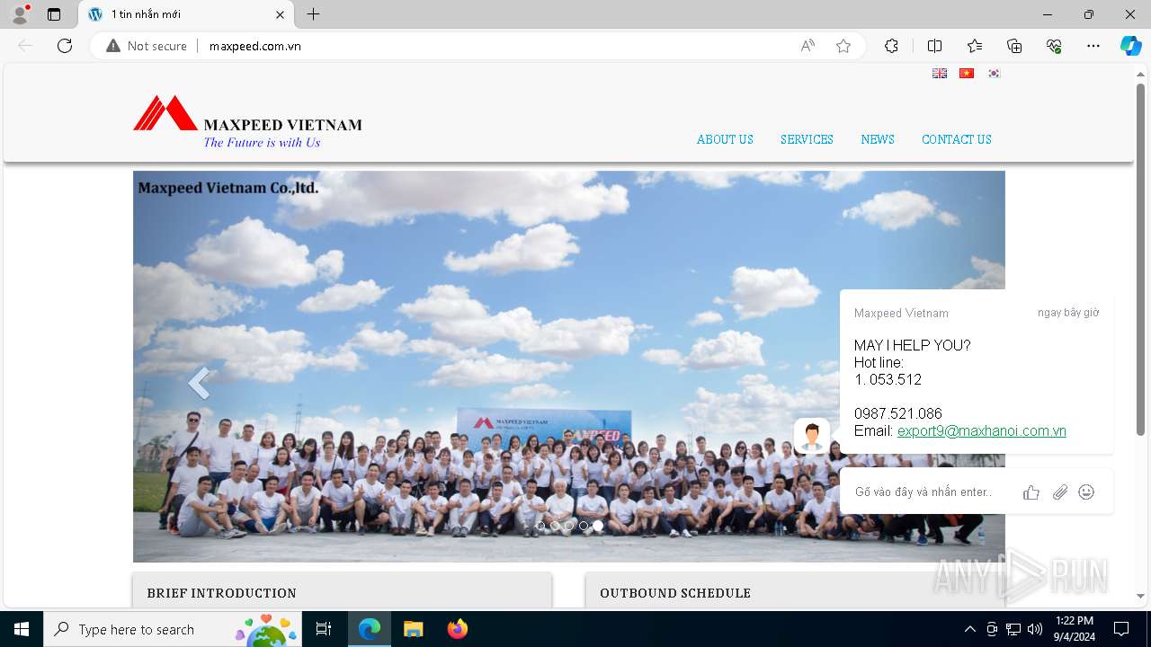Refresh the page
Viewport: 1151px width, 647px height.
[x=65, y=46]
